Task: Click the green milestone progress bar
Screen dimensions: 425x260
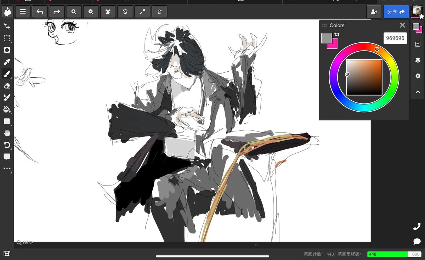Action: (394, 254)
